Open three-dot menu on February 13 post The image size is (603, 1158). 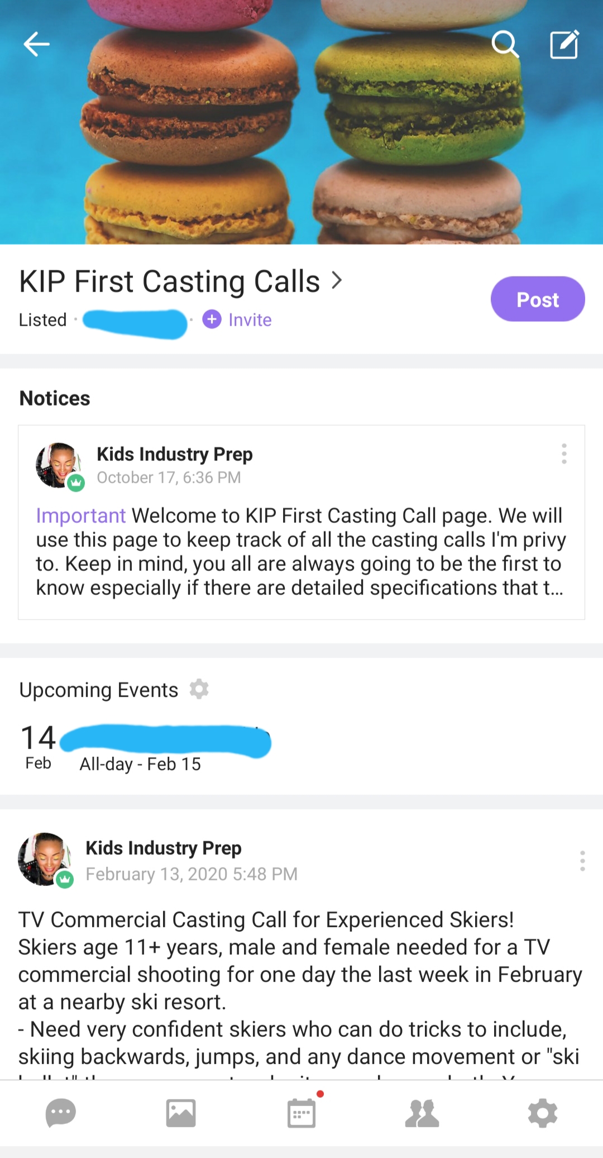point(582,861)
